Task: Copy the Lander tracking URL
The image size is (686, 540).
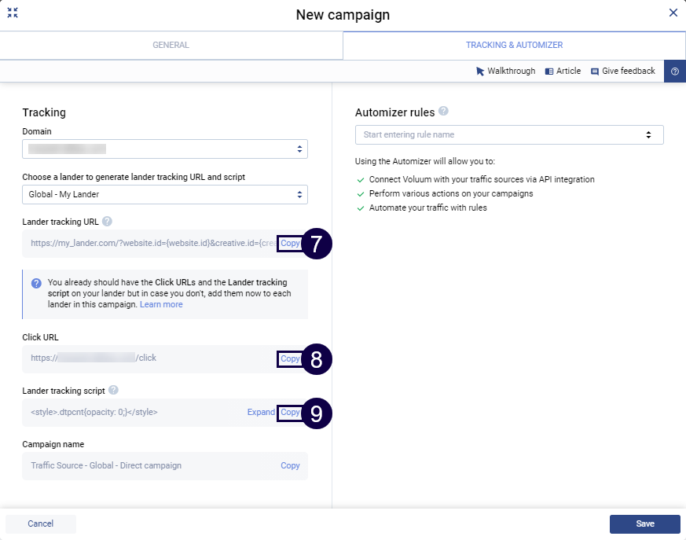Action: click(289, 244)
